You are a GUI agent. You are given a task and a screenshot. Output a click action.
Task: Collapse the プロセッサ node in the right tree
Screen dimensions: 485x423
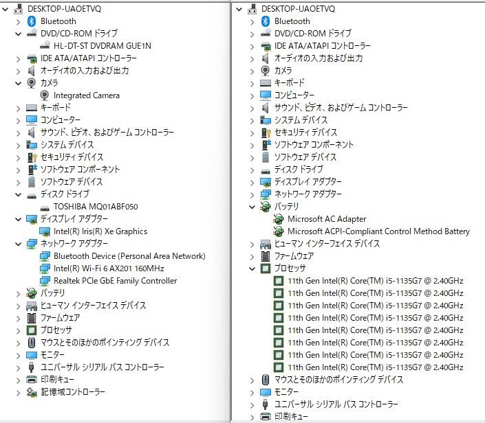(252, 269)
